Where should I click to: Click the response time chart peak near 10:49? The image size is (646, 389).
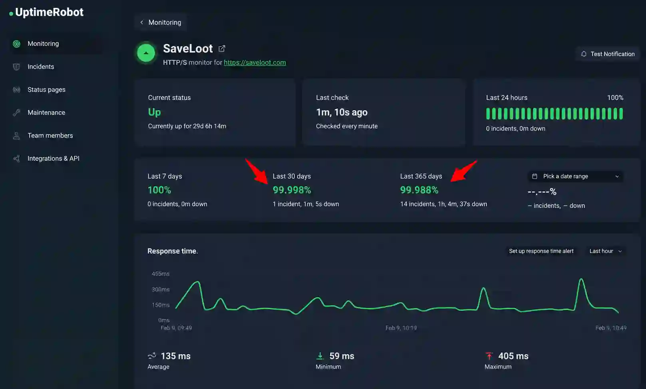click(581, 279)
